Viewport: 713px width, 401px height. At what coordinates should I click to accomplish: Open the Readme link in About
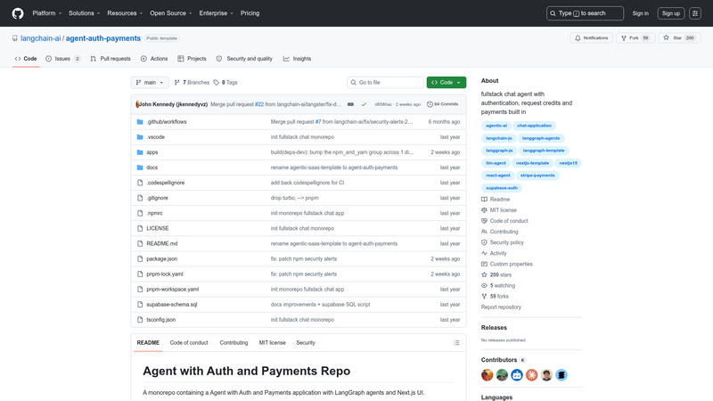point(496,199)
